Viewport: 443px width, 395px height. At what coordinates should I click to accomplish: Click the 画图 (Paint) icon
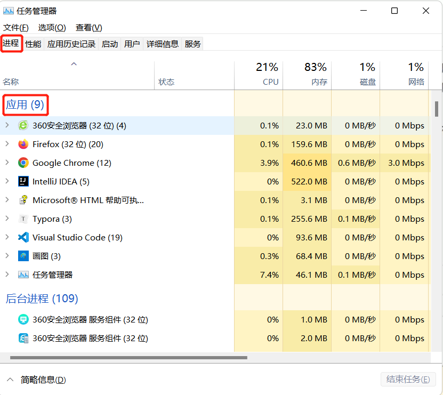tap(23, 256)
